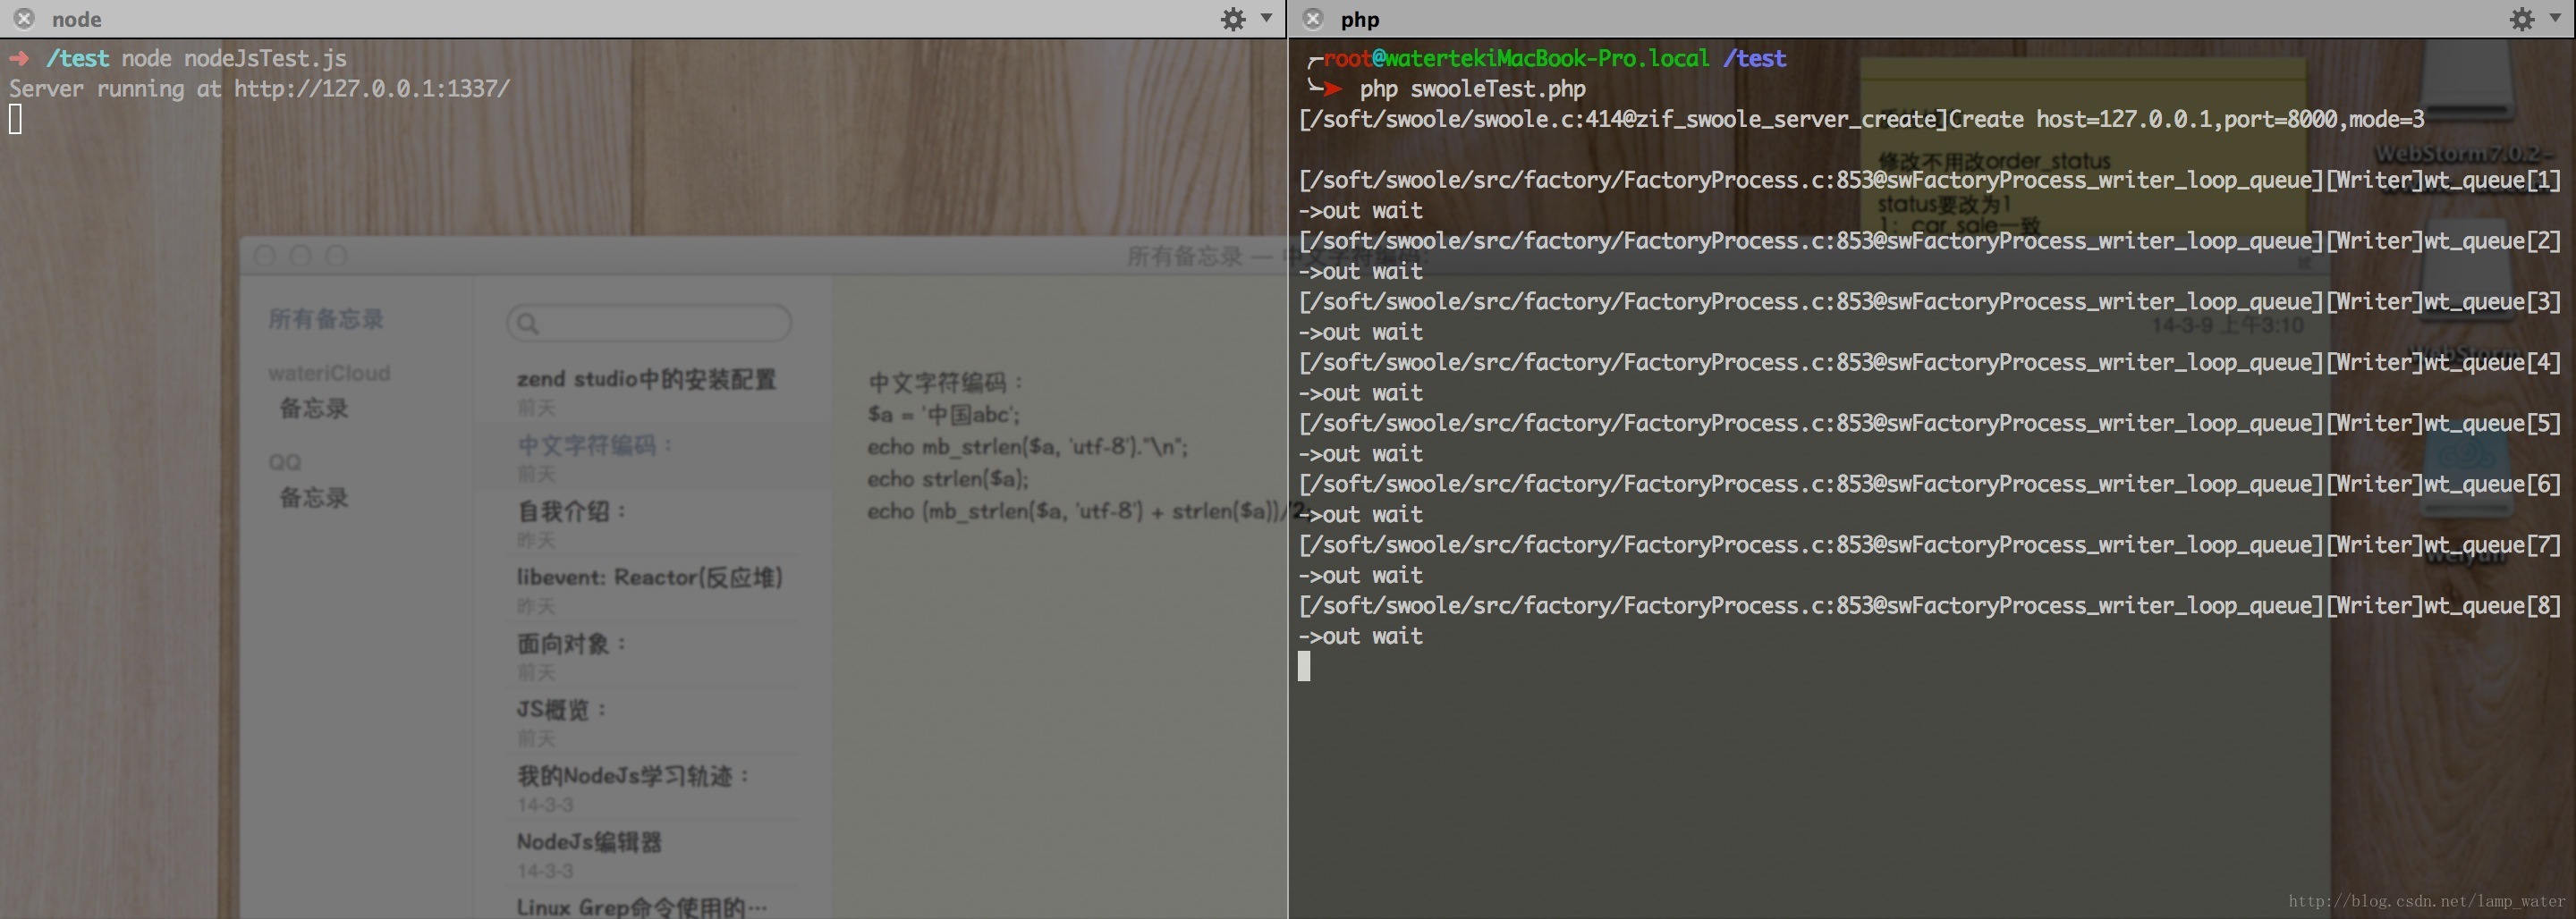Image resolution: width=2576 pixels, height=919 pixels.
Task: Click the search field in Notes window
Action: [649, 323]
